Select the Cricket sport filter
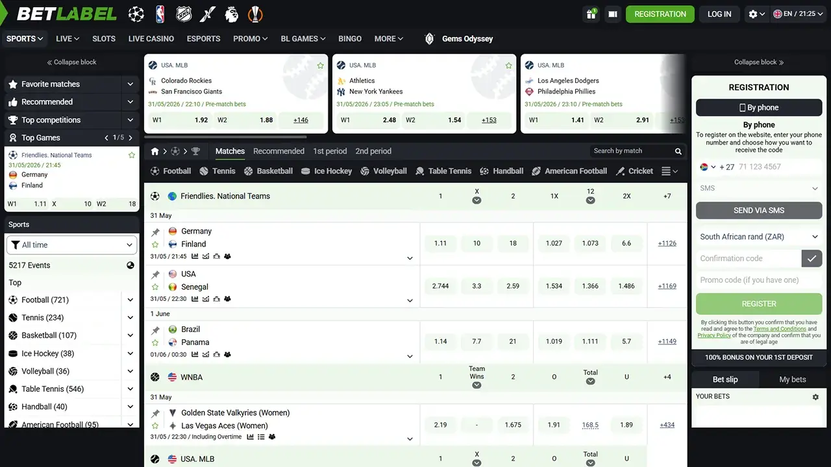Screen dimensions: 831x467 pos(634,171)
